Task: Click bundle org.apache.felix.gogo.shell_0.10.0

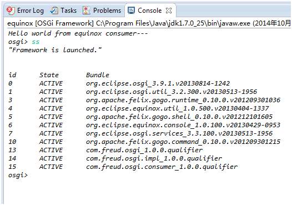Action: 179,117
